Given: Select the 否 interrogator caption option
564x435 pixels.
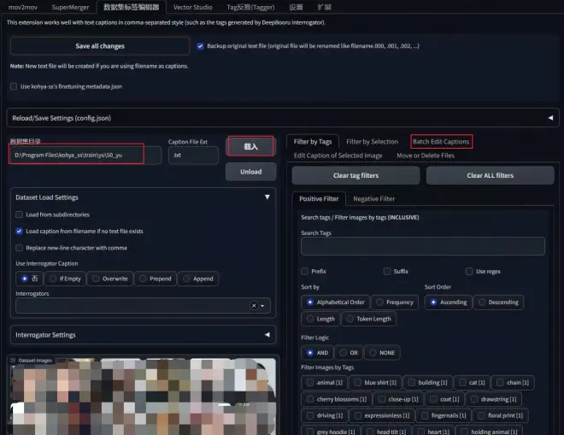Looking at the screenshot, I should coord(30,279).
